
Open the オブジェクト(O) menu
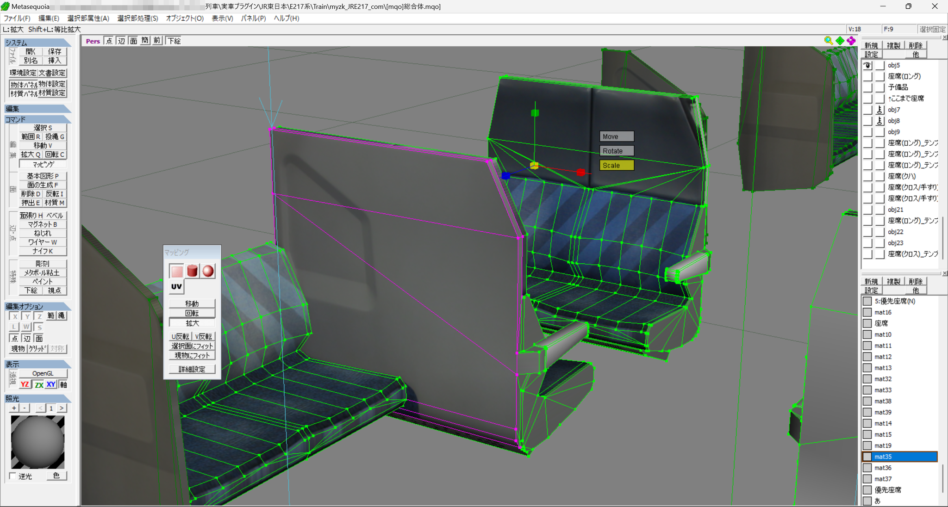click(x=185, y=18)
